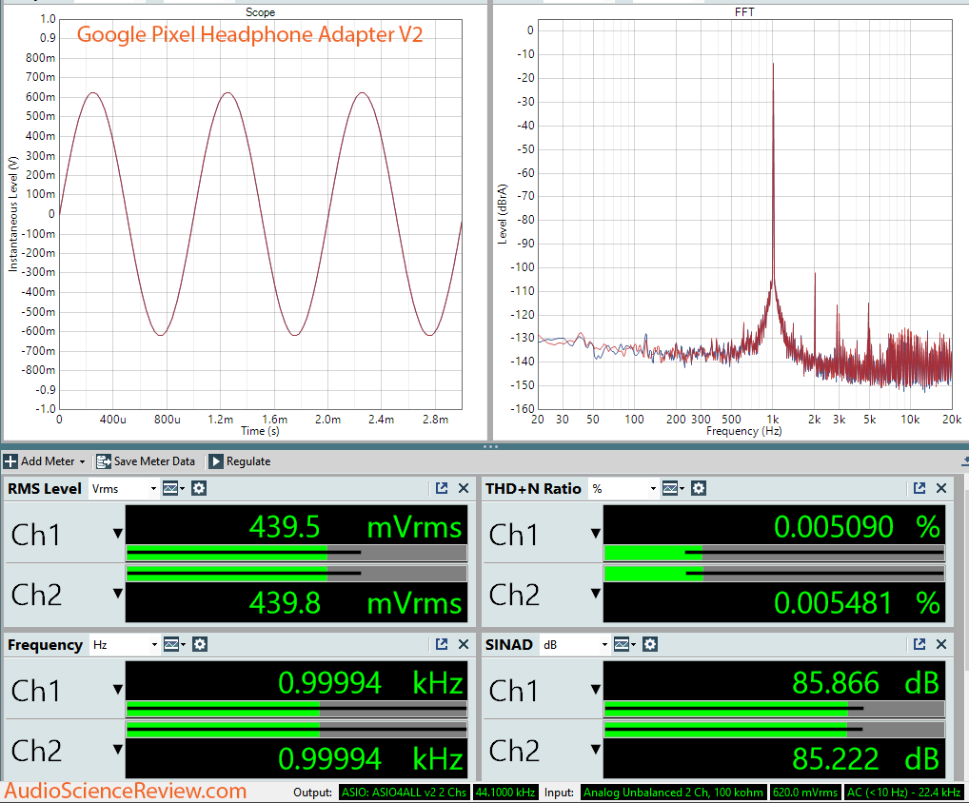Viewport: 969px width, 803px height.
Task: Open RMS Level unit dropdown Vrms
Action: pyautogui.click(x=124, y=489)
